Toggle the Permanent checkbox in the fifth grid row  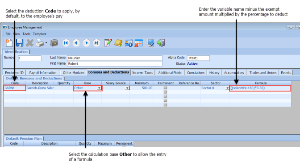click(x=165, y=105)
